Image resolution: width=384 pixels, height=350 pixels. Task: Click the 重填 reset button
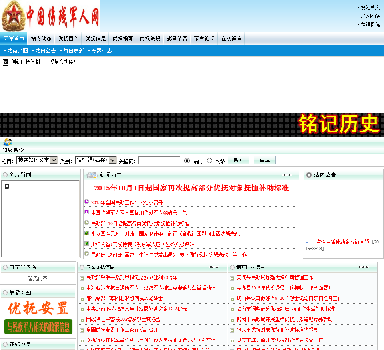265,160
